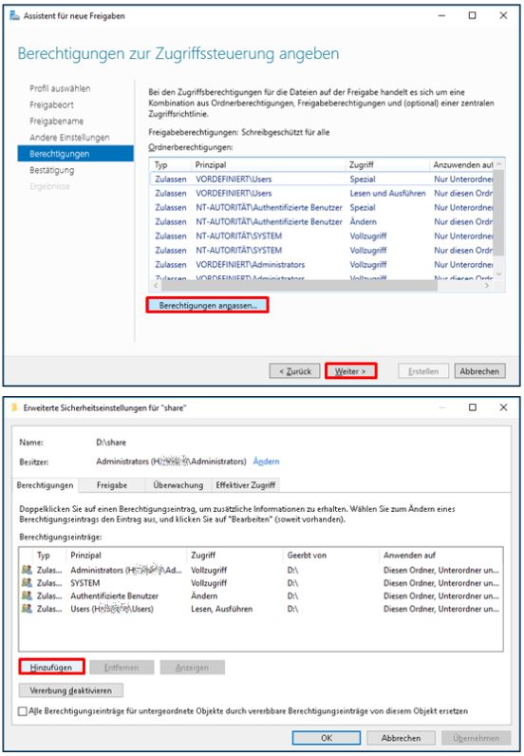Cancel the wizard with its Abbrechen button

tap(479, 371)
